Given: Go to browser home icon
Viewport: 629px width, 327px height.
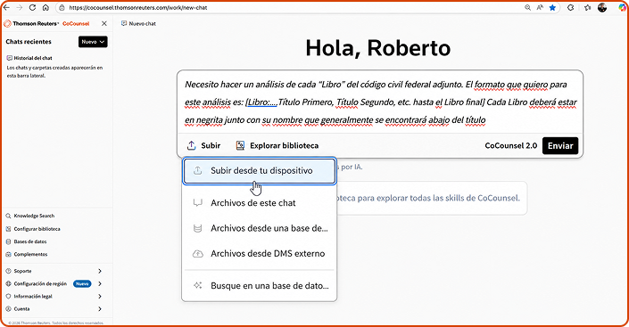Looking at the screenshot, I should [x=46, y=8].
